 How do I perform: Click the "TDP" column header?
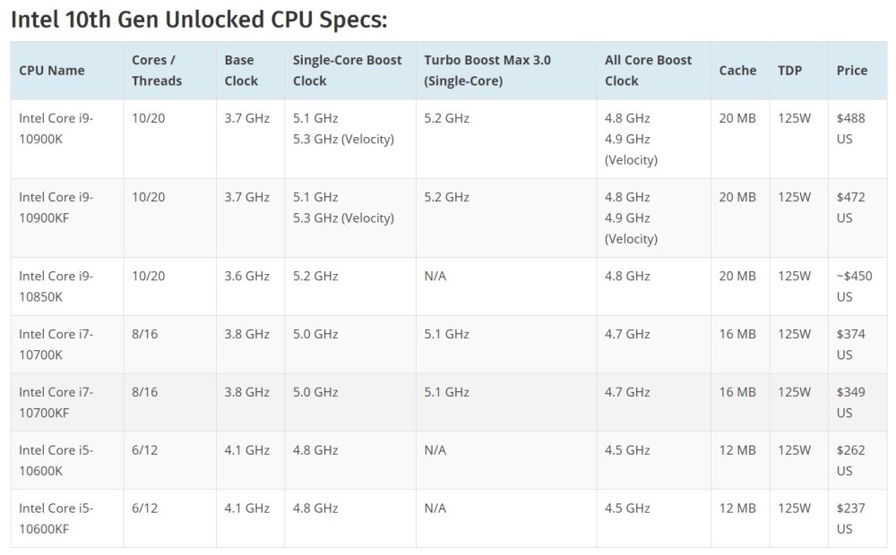pyautogui.click(x=789, y=71)
